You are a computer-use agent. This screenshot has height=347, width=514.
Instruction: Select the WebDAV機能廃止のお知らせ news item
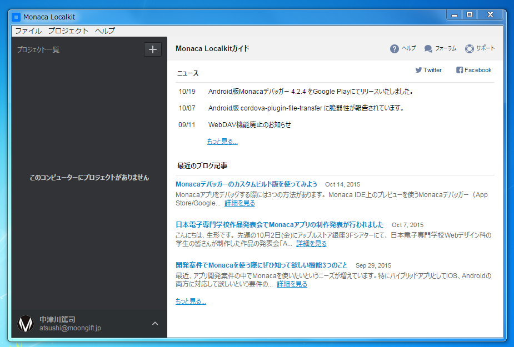249,125
